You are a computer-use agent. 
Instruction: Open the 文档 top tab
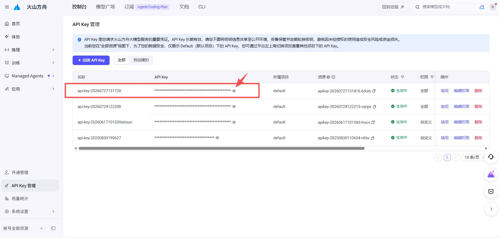[184, 7]
